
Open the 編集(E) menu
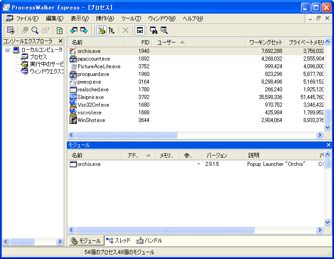tap(55, 19)
